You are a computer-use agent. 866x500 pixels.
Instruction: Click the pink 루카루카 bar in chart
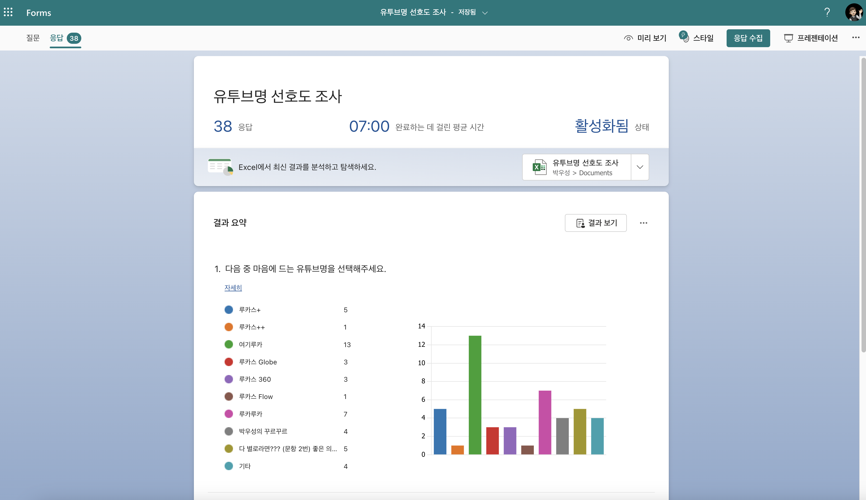pyautogui.click(x=545, y=422)
